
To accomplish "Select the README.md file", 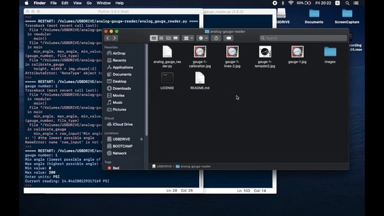I will pos(200,81).
